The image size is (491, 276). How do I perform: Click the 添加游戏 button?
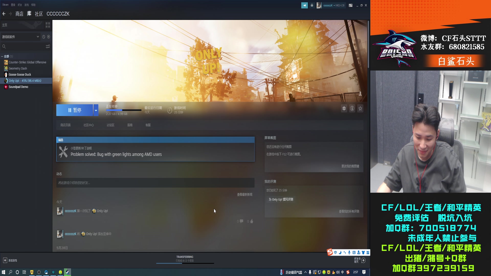(10, 260)
